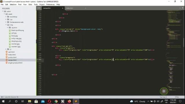This screenshot has height=104, width=185.
Task: Open single-product.html from sidebar
Action: click(x=15, y=63)
